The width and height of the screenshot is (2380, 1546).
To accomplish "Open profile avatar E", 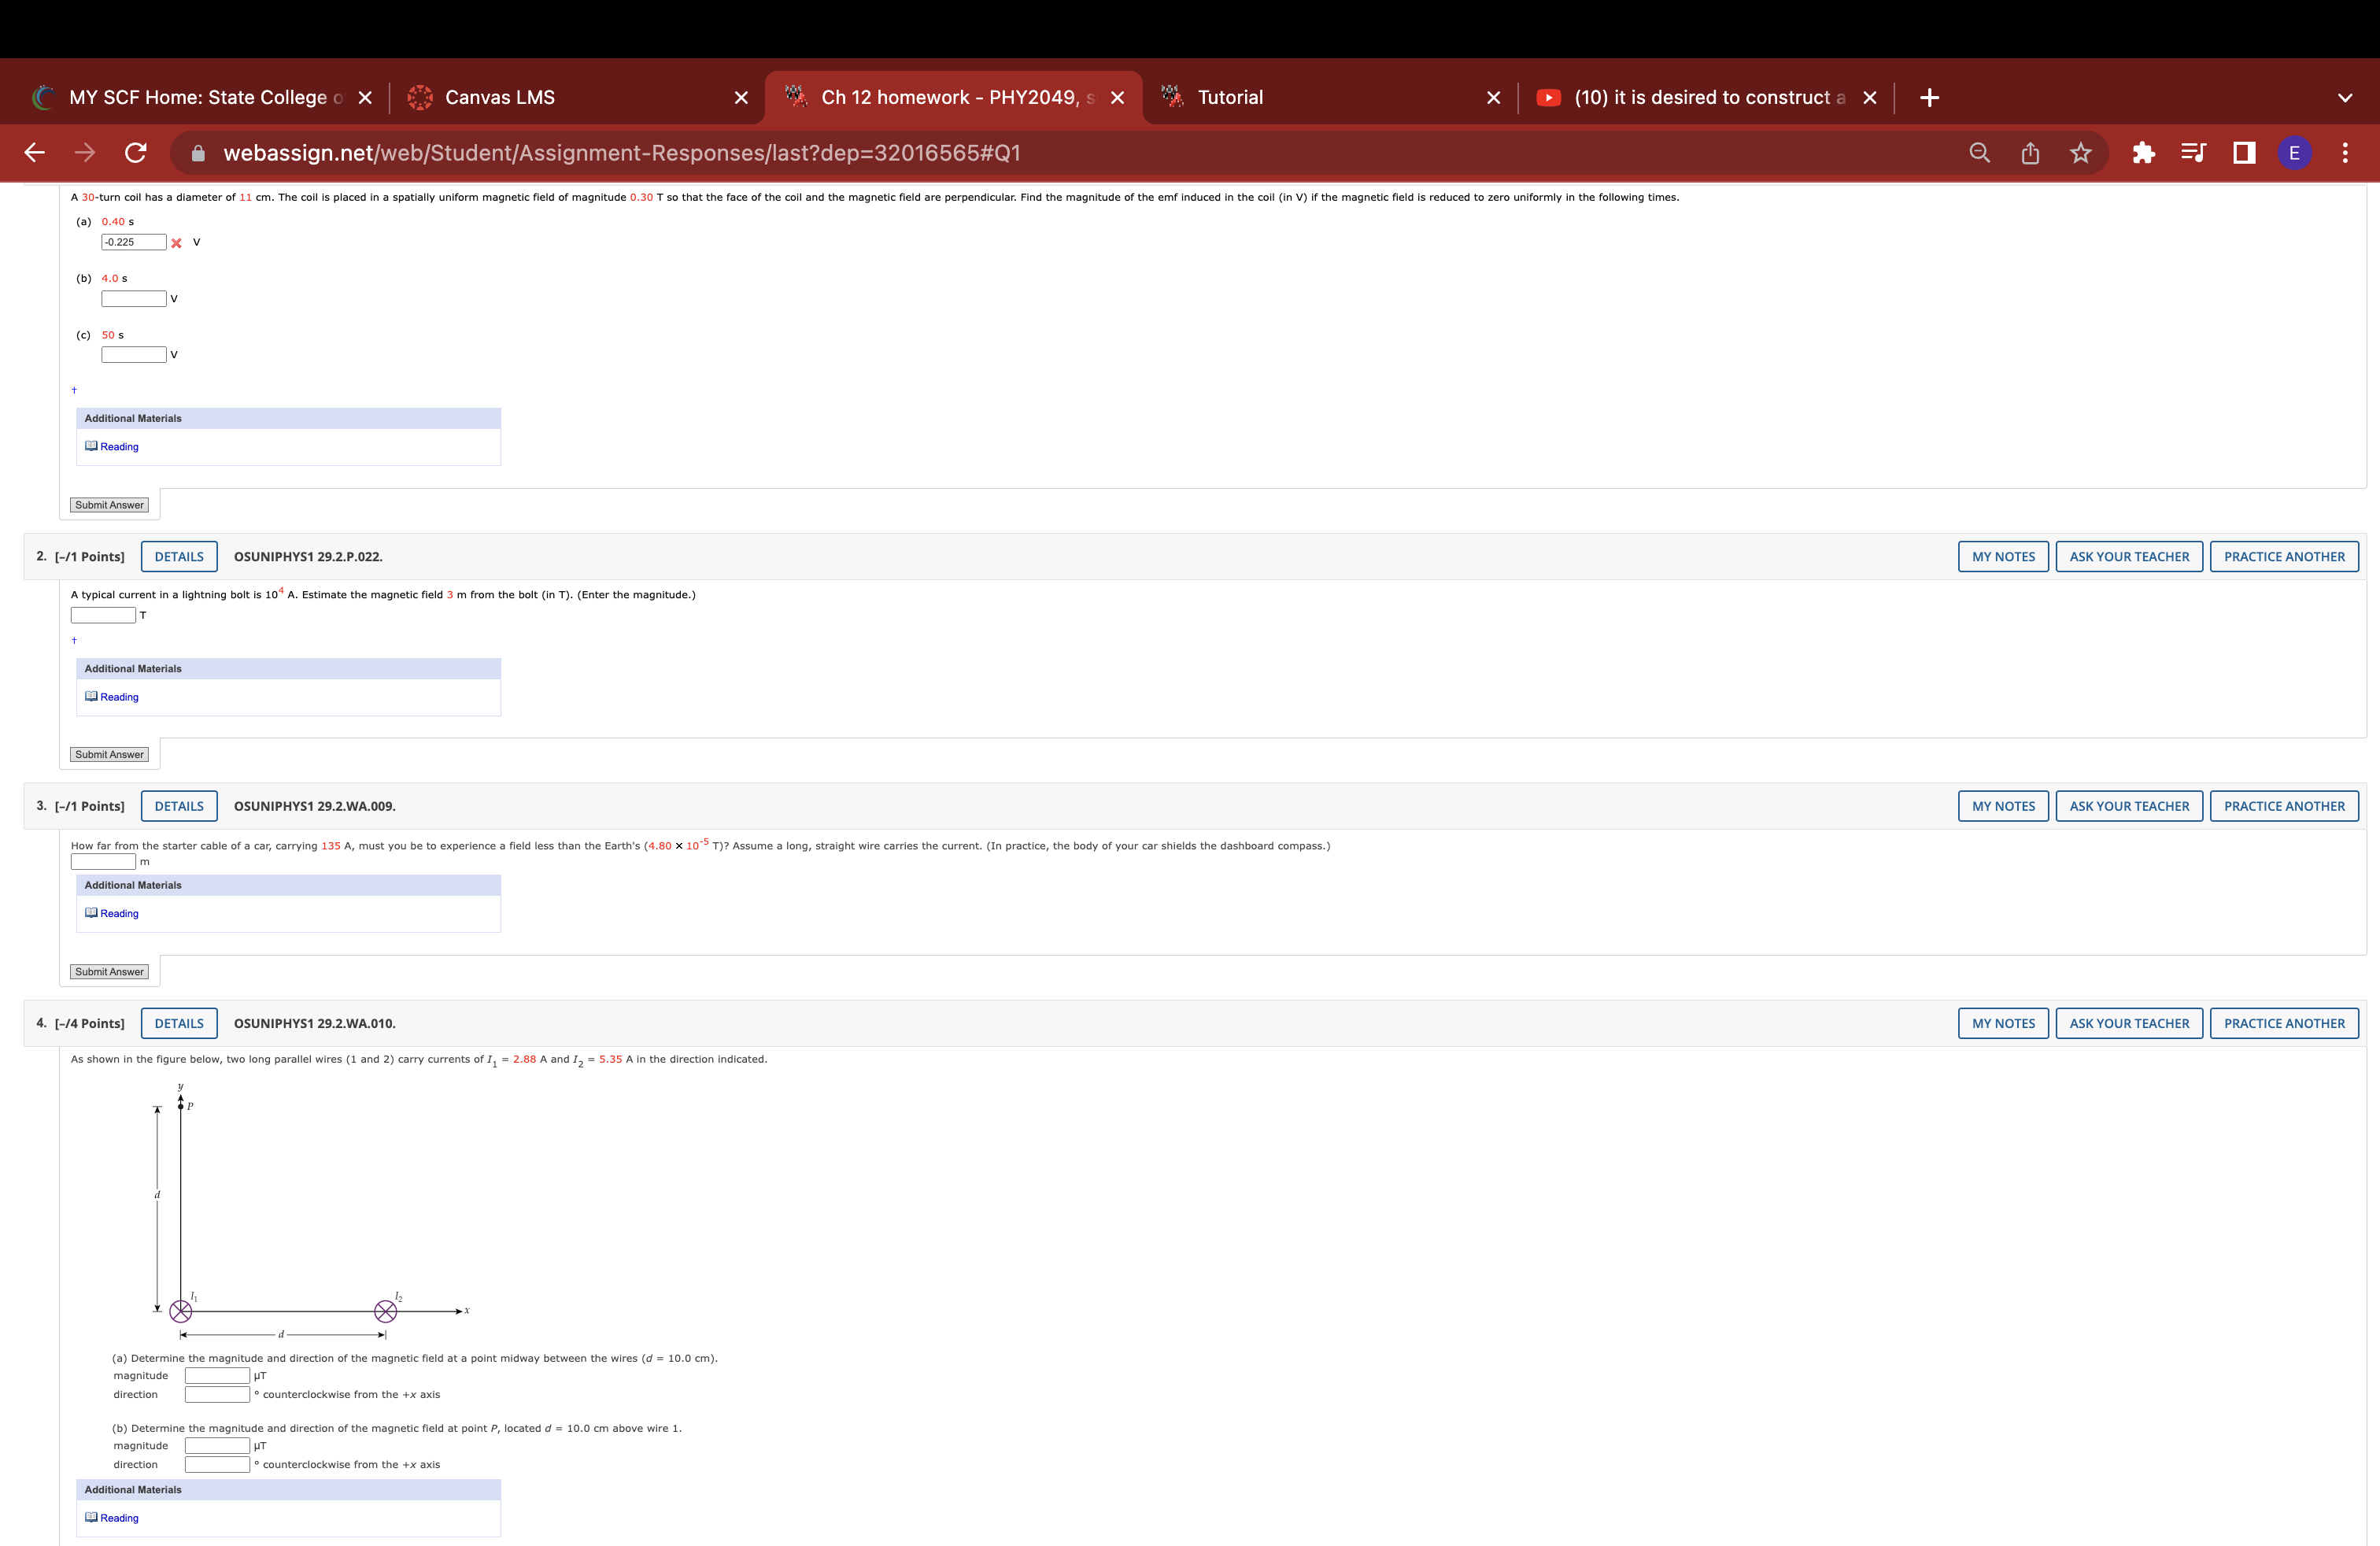I will [x=2294, y=153].
